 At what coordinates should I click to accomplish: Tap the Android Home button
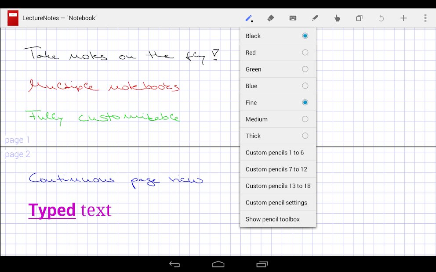tap(218, 264)
